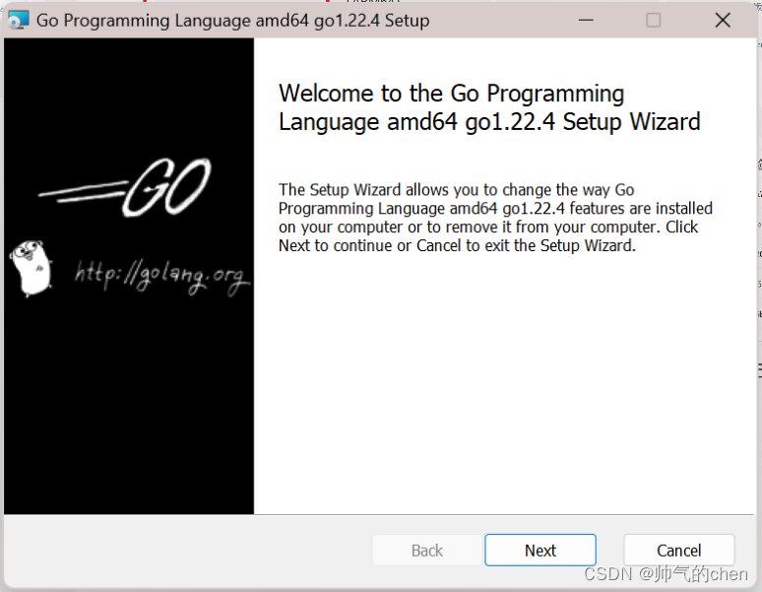Click the GO logo in banner

(x=125, y=187)
